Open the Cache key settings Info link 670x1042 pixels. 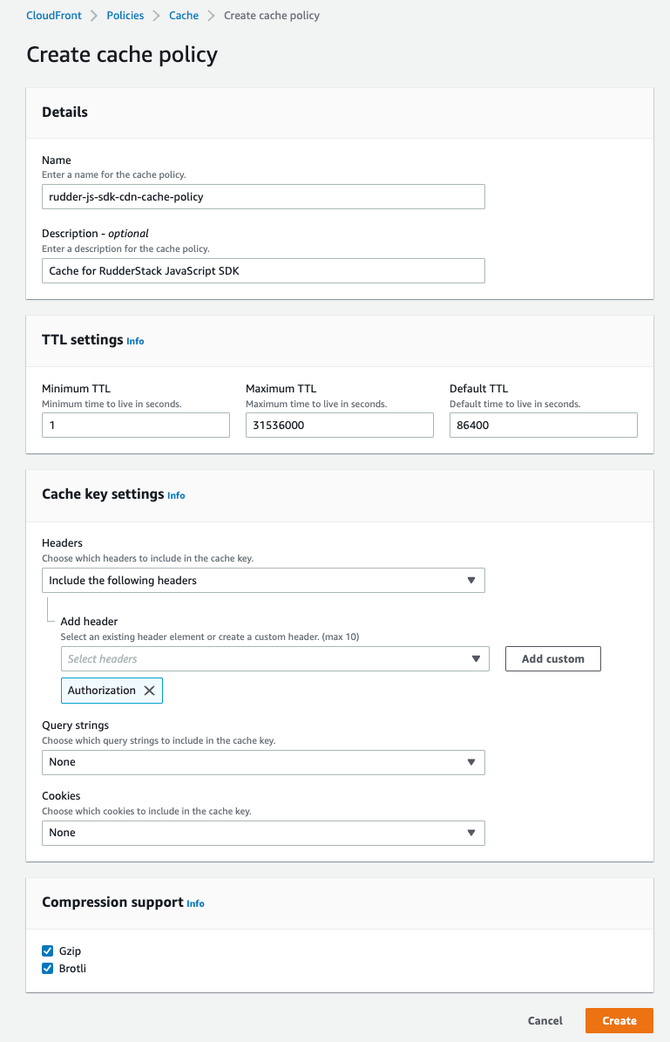pos(176,496)
